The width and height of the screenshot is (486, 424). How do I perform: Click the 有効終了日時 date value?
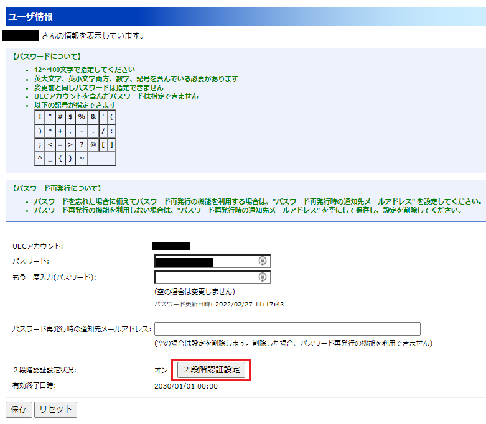tap(186, 386)
